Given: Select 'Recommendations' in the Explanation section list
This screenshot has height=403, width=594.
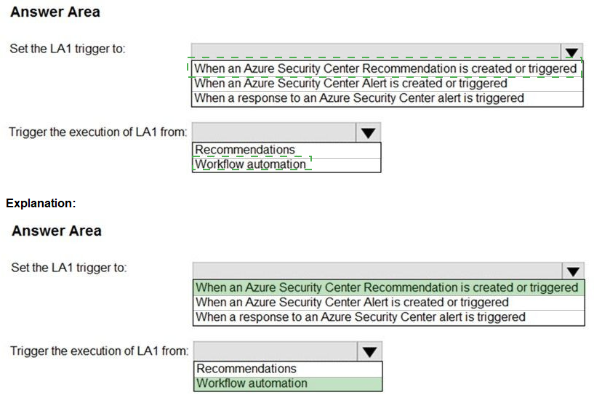Looking at the screenshot, I should [x=246, y=369].
